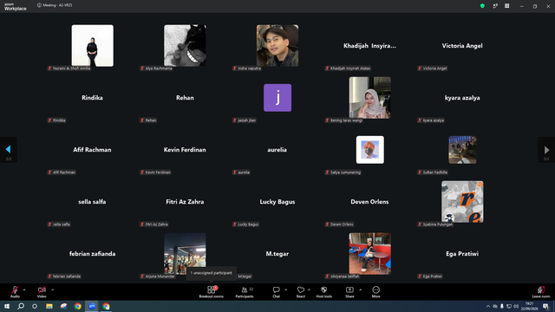This screenshot has width=555, height=312.
Task: Click the name Ega Pratiwi in tile center
Action: point(462,254)
